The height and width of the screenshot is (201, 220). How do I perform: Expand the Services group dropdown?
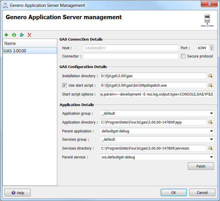(211, 140)
